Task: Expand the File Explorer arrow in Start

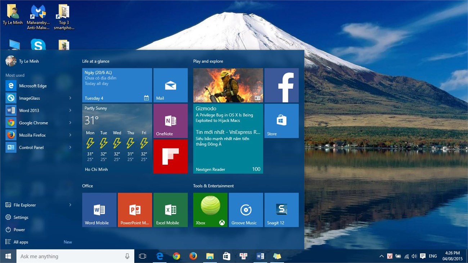Action: (70, 205)
